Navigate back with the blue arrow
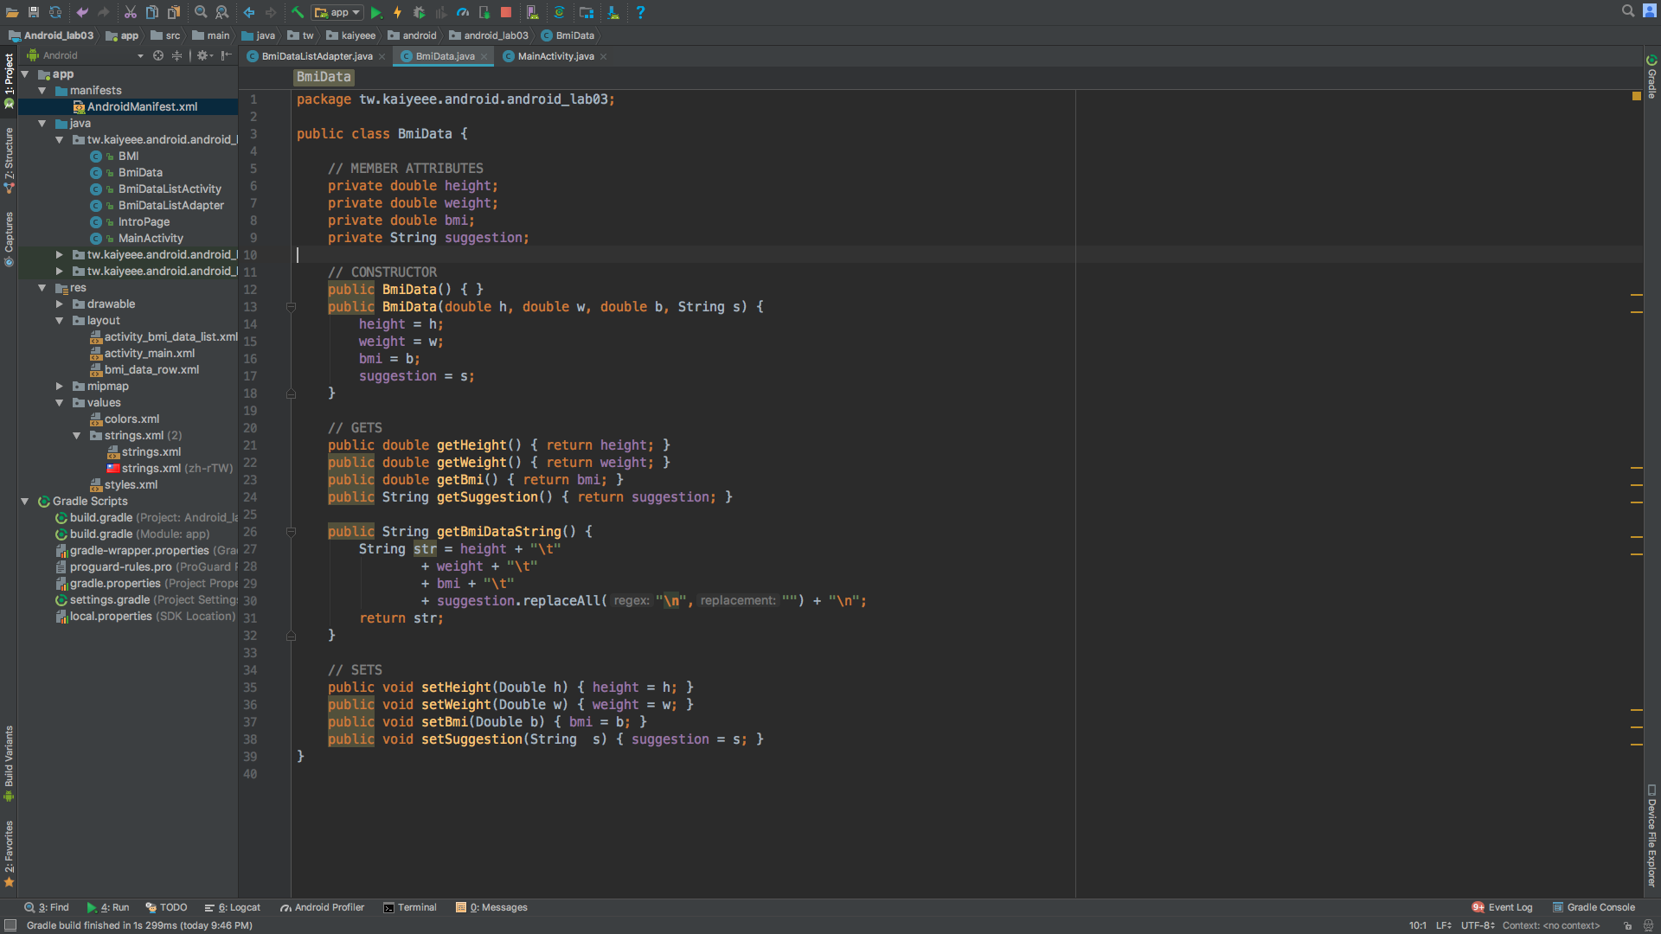 click(249, 12)
